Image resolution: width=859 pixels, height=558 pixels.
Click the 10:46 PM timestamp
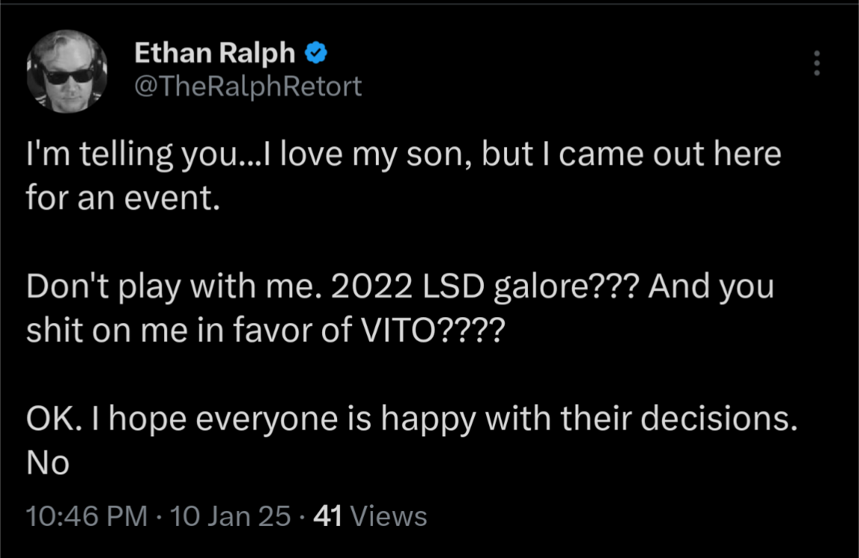86,515
